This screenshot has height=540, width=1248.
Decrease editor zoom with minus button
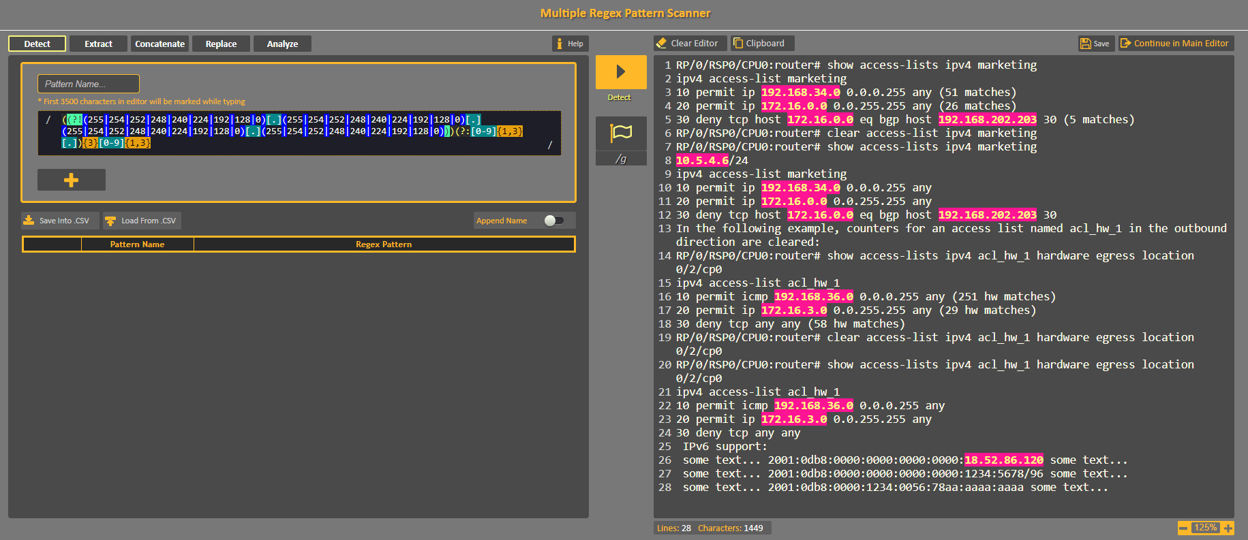point(1183,528)
